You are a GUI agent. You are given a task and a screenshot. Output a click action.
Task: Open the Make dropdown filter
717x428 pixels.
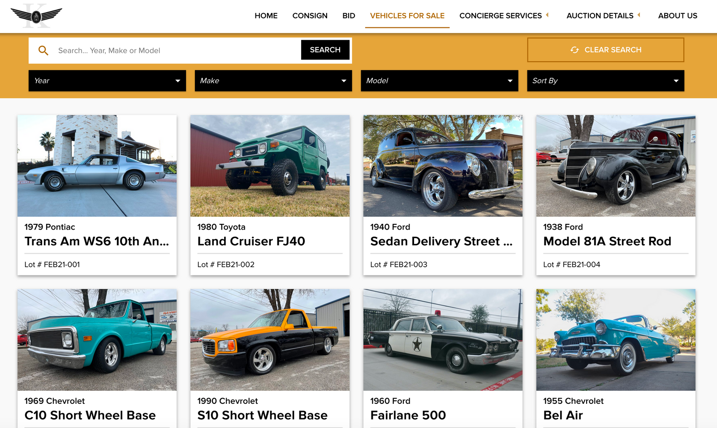click(273, 81)
